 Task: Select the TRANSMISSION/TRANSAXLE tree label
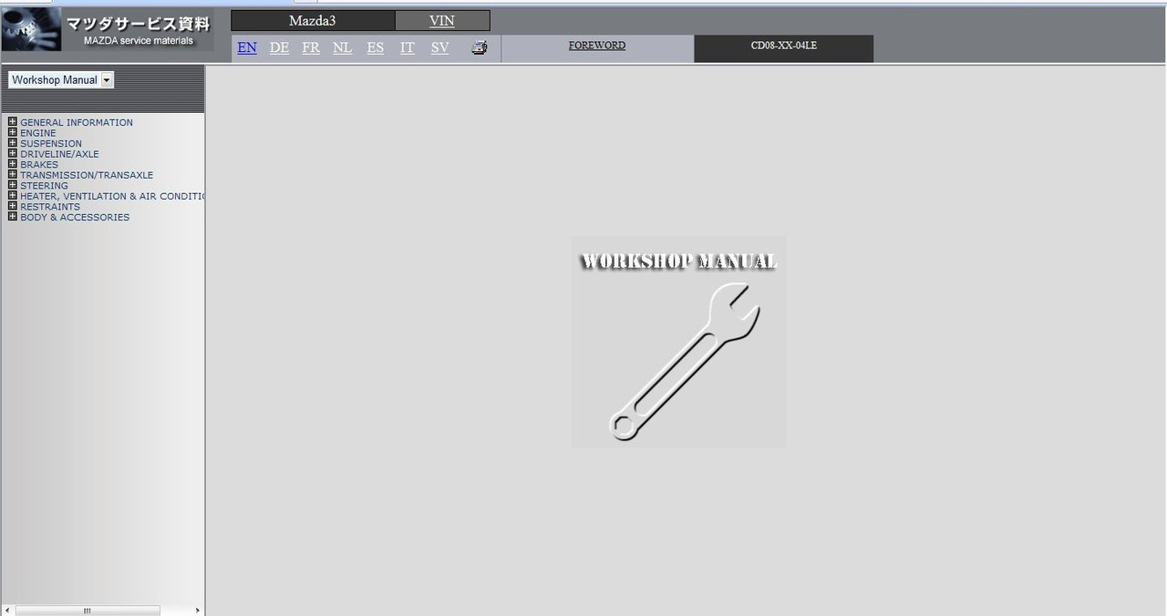[x=87, y=175]
